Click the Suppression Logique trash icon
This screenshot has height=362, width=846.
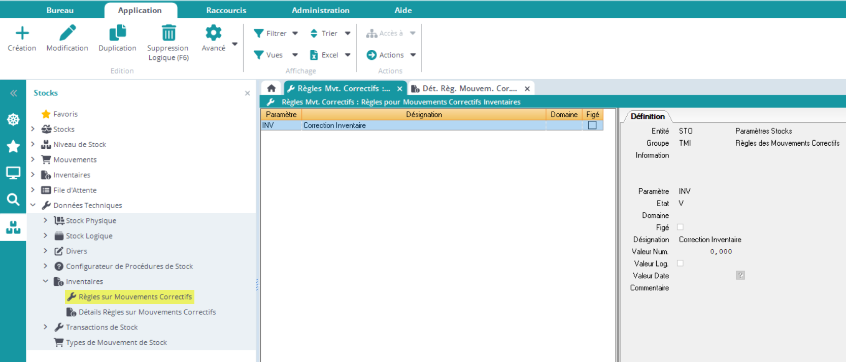tap(168, 34)
